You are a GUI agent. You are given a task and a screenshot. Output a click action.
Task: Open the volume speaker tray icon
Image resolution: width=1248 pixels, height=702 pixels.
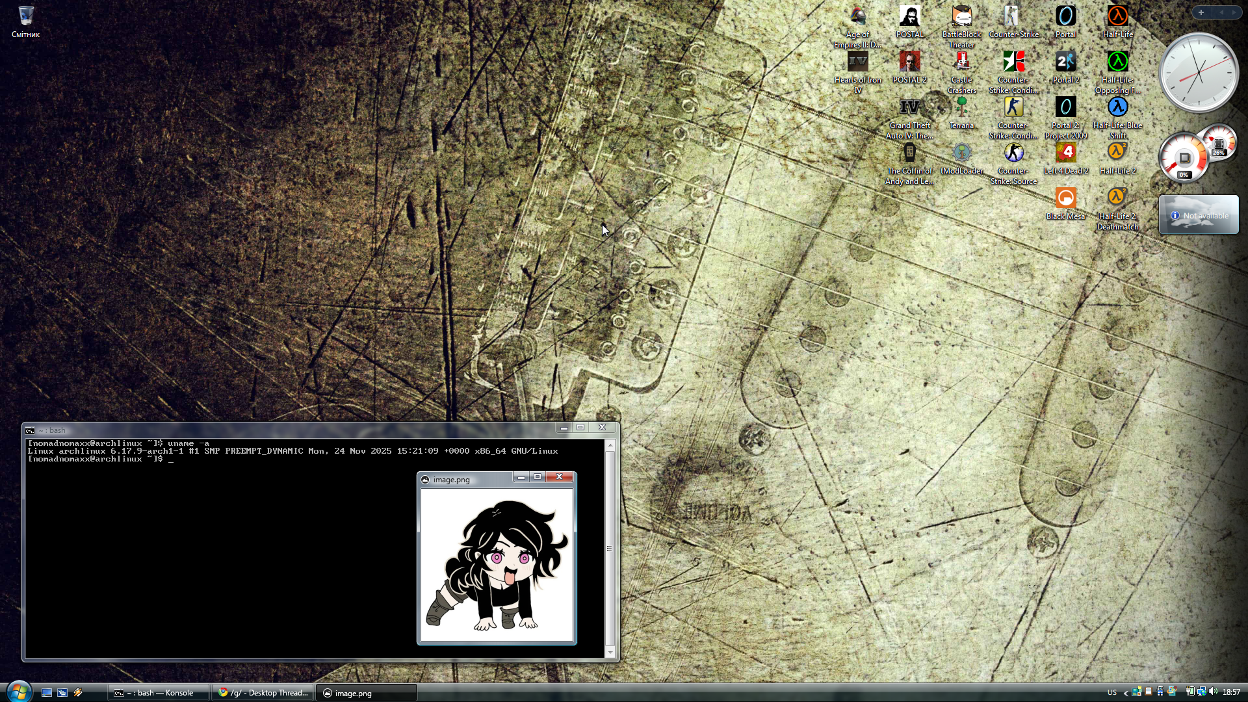tap(1213, 692)
